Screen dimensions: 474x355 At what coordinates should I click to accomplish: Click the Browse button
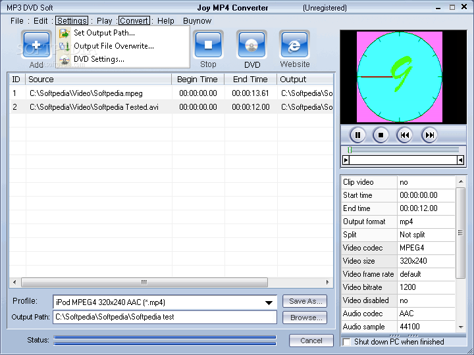[305, 318]
